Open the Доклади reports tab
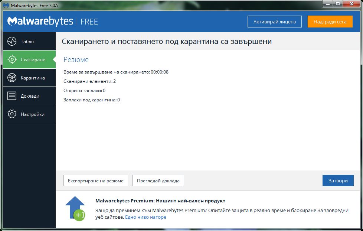363x231 pixels. click(x=29, y=96)
